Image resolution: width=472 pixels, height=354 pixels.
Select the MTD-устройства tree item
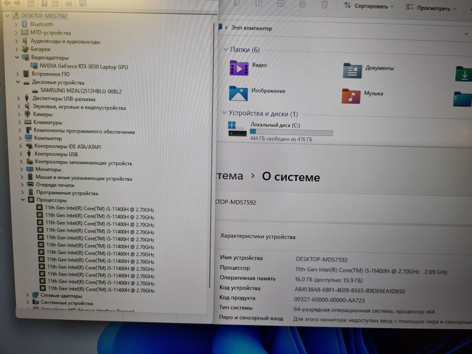click(50, 33)
